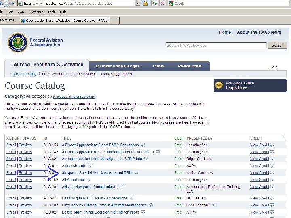Go to the Home link
This screenshot has height=218, width=291.
pos(225,32)
